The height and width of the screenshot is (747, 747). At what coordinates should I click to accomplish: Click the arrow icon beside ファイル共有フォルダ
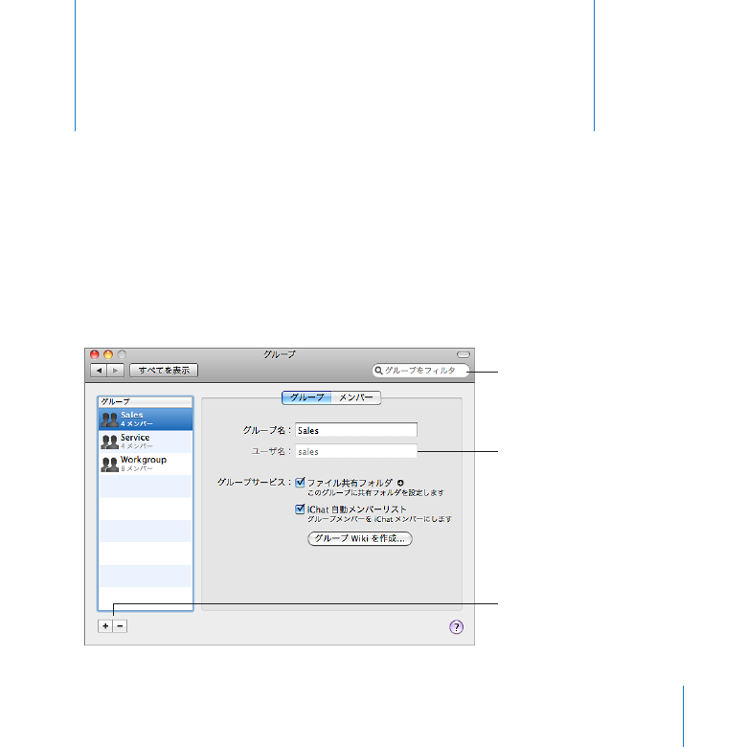click(x=400, y=483)
